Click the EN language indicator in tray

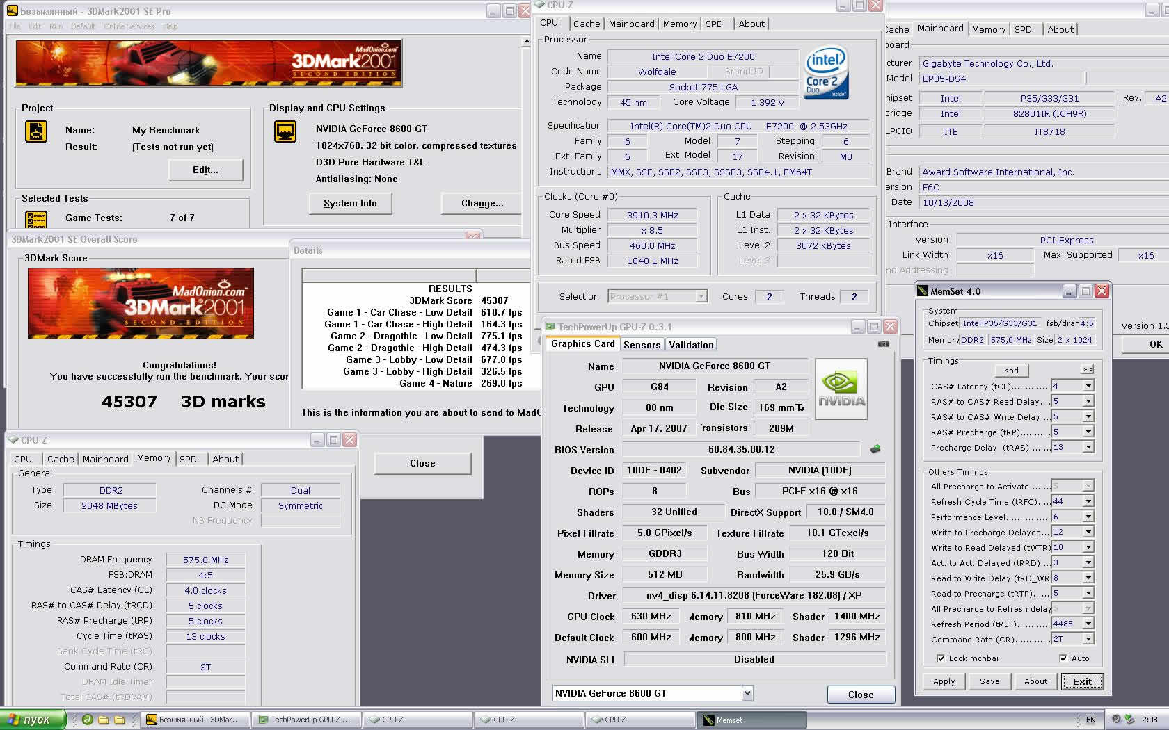(x=1090, y=720)
